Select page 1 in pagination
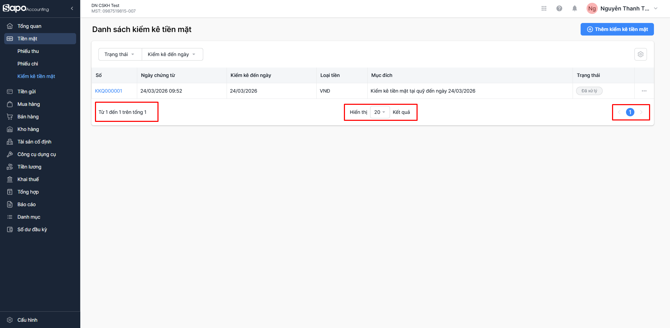The image size is (670, 328). pyautogui.click(x=630, y=112)
